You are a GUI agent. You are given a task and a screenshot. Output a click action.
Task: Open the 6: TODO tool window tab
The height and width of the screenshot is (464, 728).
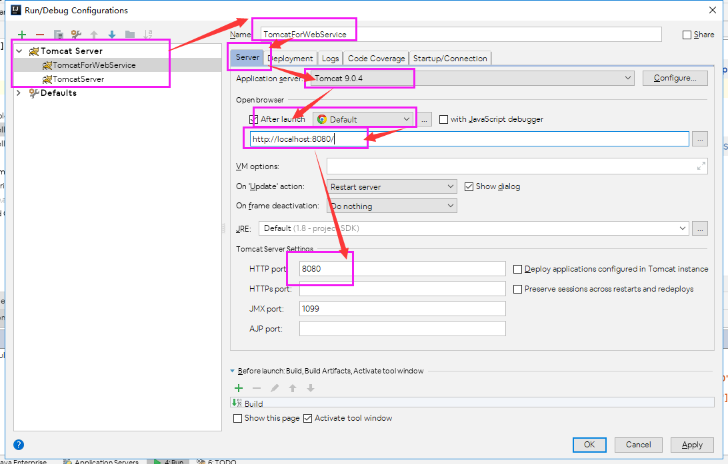coord(217,461)
